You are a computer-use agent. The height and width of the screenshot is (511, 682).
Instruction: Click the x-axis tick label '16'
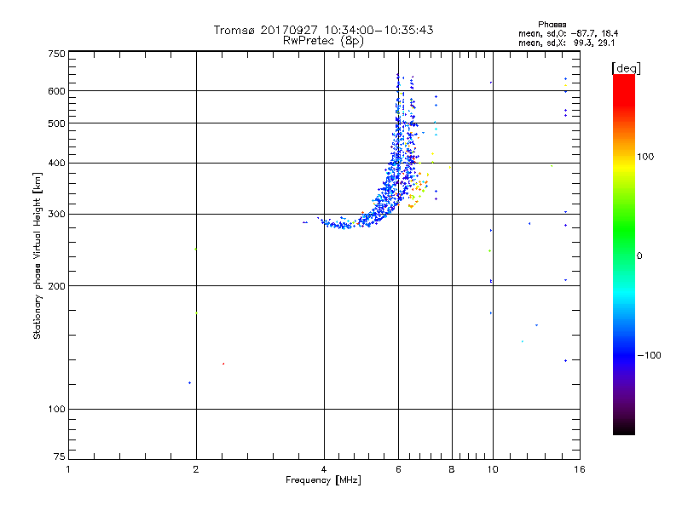tap(580, 469)
